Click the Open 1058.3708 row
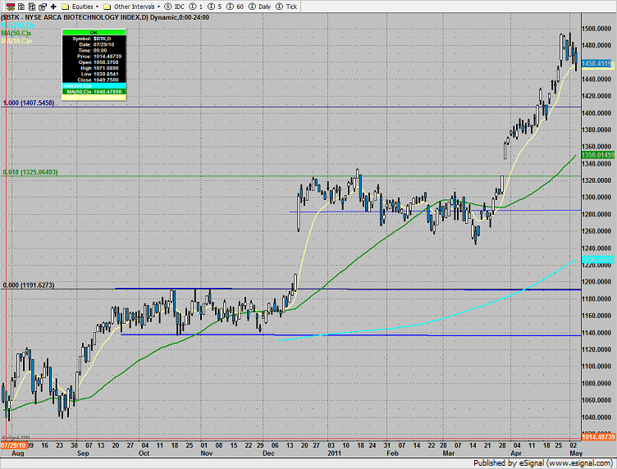 (x=94, y=62)
